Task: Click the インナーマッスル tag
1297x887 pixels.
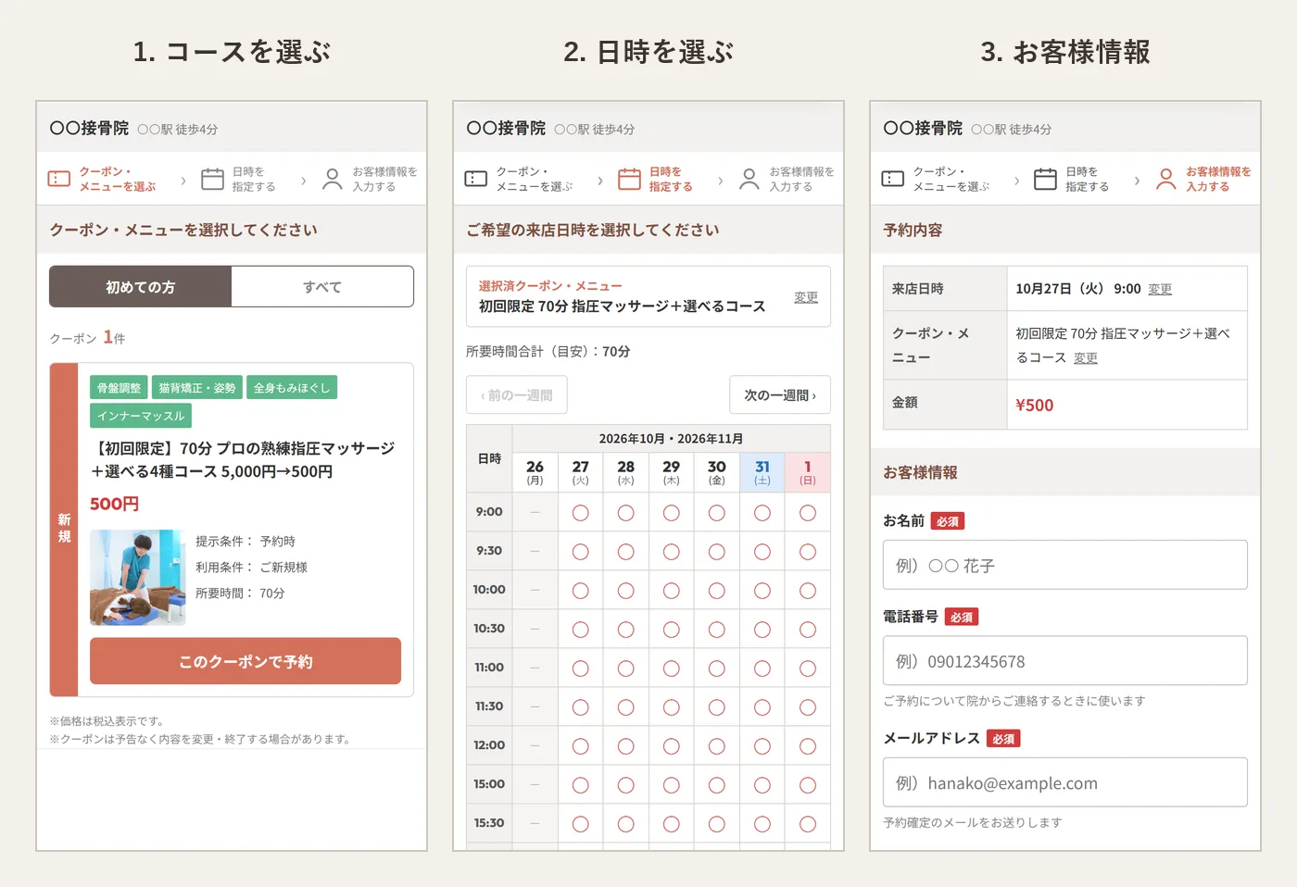Action: tap(141, 416)
